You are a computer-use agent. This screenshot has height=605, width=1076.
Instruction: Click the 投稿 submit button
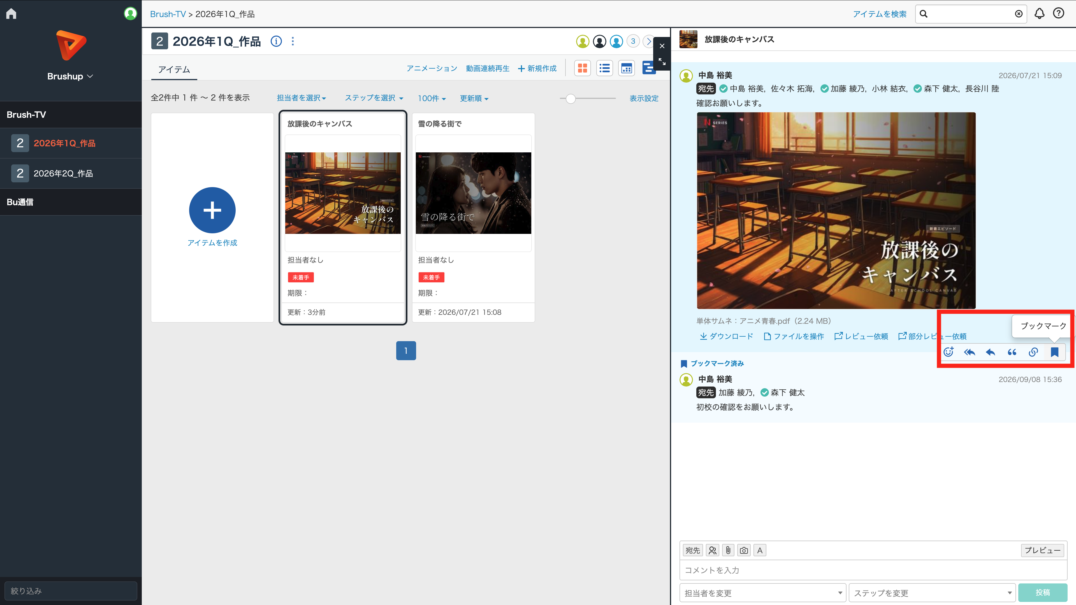[x=1043, y=593]
